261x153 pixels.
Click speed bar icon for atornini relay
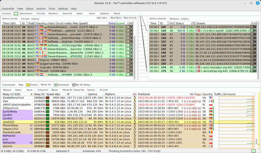[x=48, y=146]
